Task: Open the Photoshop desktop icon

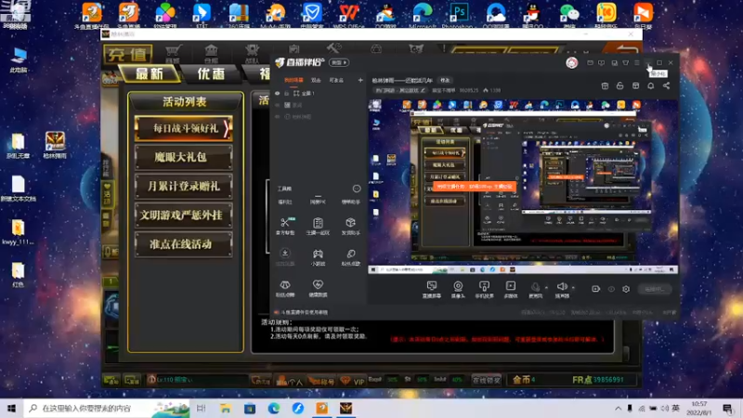Action: (458, 15)
